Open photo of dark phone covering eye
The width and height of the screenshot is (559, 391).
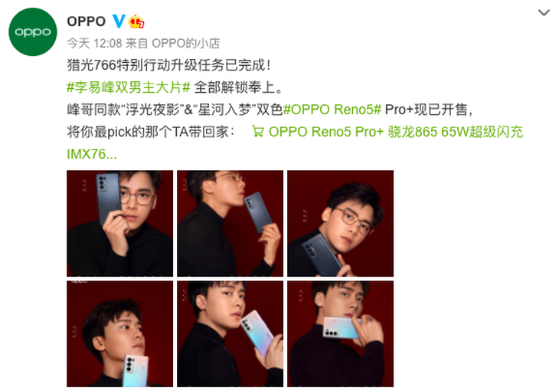coord(119,224)
